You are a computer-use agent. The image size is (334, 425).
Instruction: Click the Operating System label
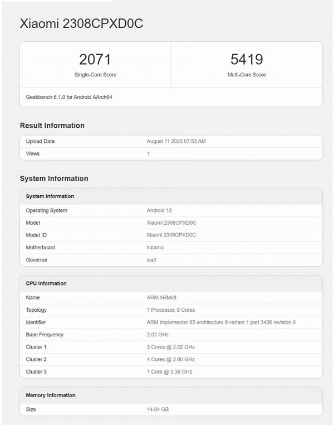(x=47, y=211)
